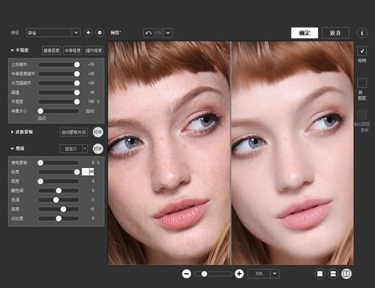Click 放弃 to cancel changes
Screen dimensions: 375x288
click(x=335, y=33)
